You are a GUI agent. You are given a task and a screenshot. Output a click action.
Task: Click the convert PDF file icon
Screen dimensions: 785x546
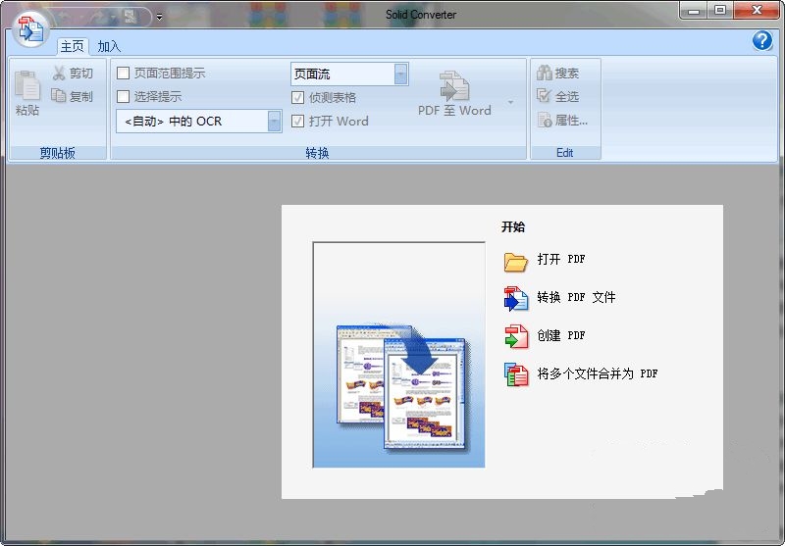tap(516, 299)
